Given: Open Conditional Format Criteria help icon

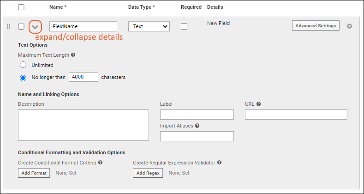Looking at the screenshot, I should (x=100, y=163).
